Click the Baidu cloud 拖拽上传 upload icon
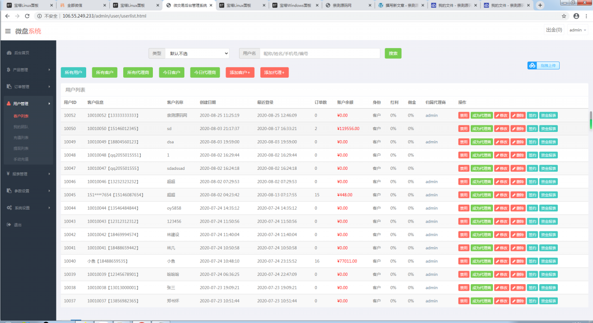The width and height of the screenshot is (593, 323). pos(532,66)
